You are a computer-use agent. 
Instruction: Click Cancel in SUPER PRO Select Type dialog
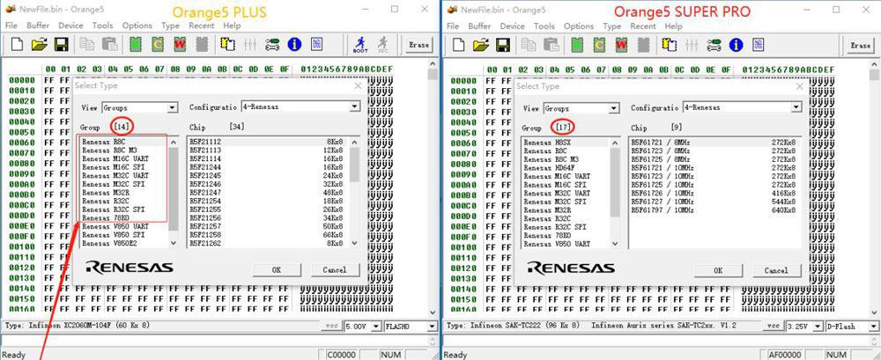(776, 270)
